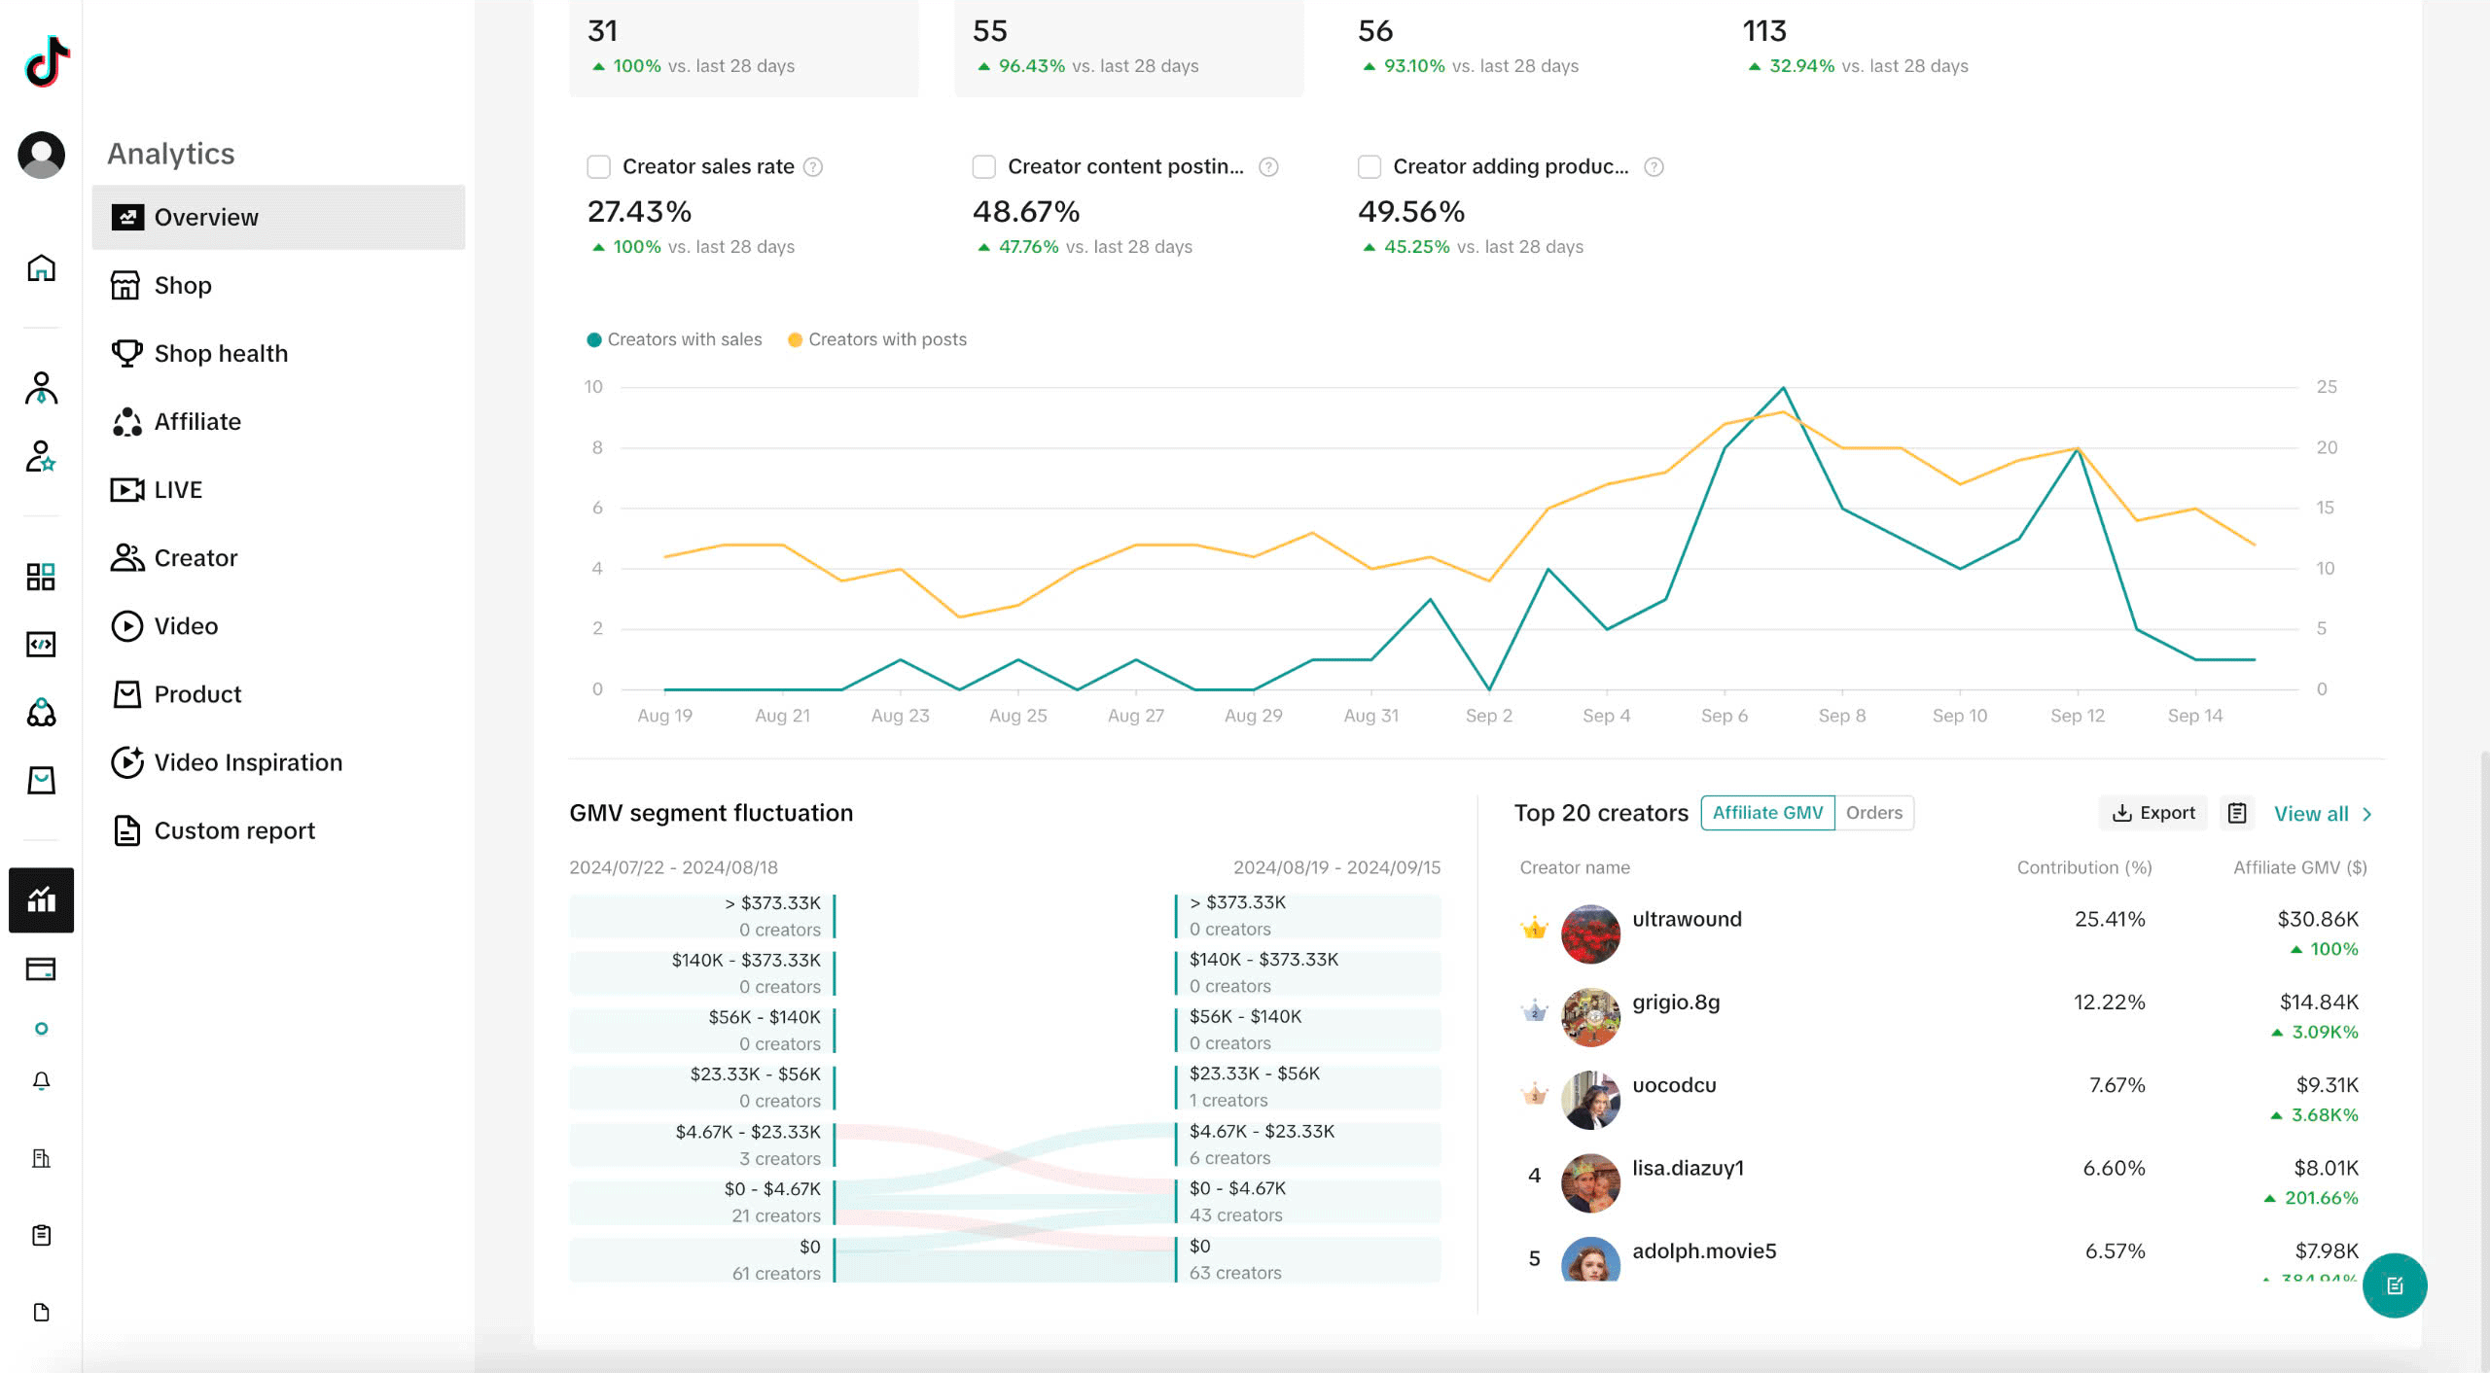Check the Creator content posting checkbox
This screenshot has height=1373, width=2490.
click(983, 167)
